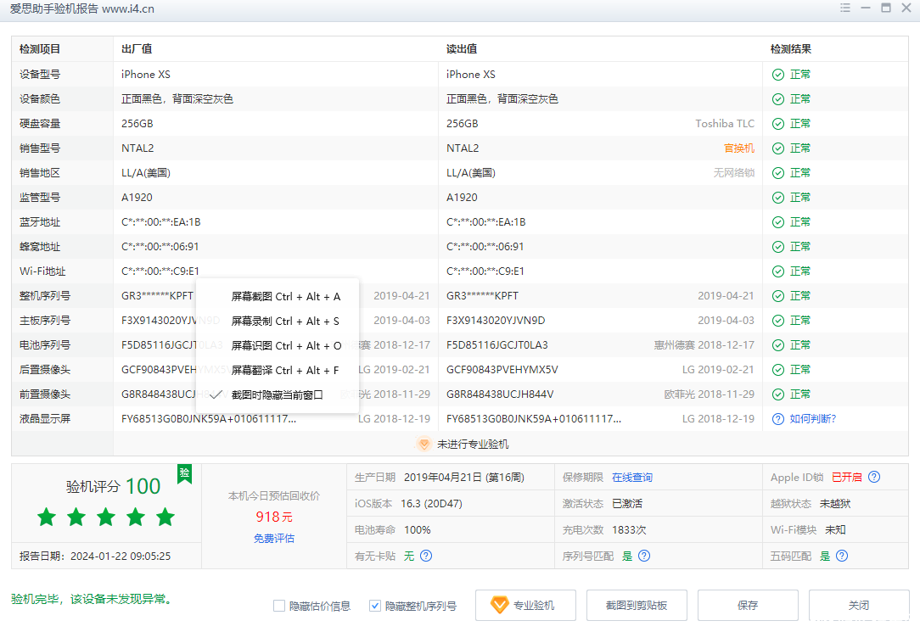Image resolution: width=920 pixels, height=632 pixels.
Task: Open the 如何判断? link
Action: click(812, 419)
